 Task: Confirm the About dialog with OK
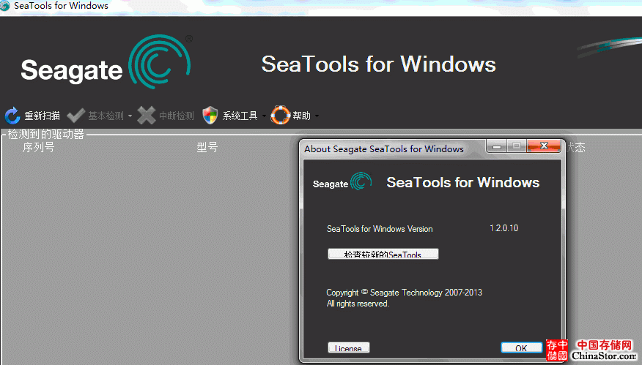[x=522, y=347]
